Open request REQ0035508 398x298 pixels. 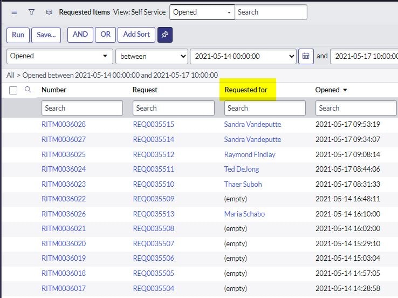tap(154, 229)
